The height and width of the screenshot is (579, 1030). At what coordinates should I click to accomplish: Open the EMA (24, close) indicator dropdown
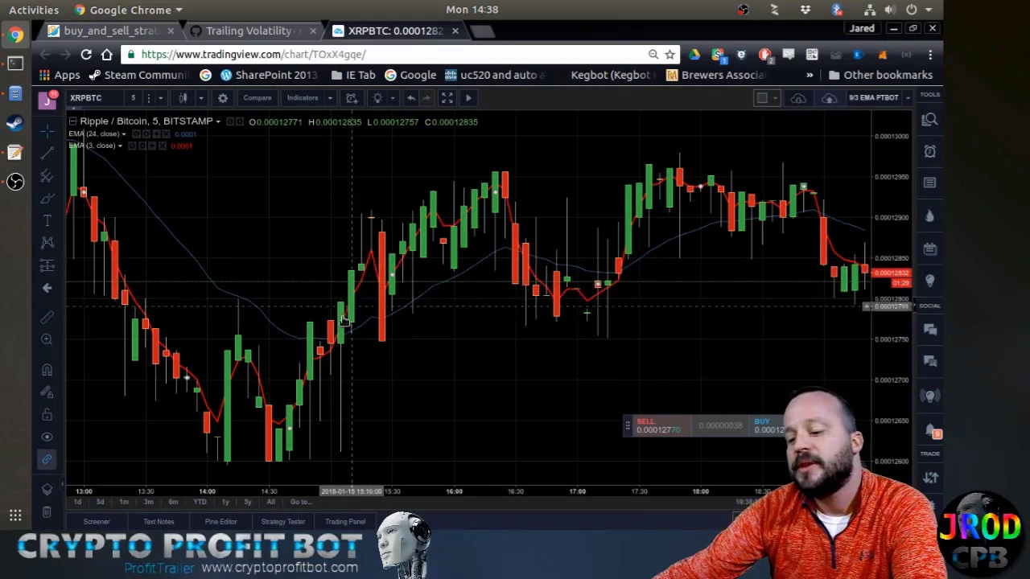point(123,134)
